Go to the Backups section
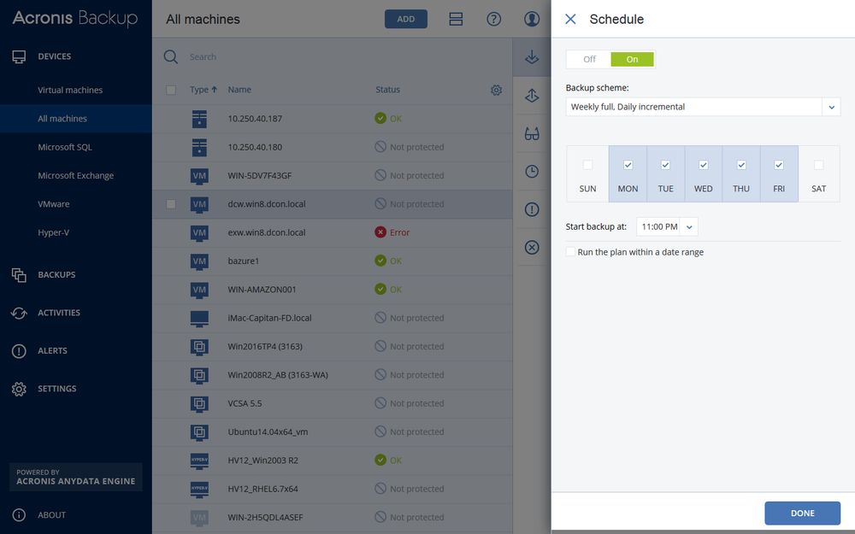Viewport: 855px width, 534px height. (56, 274)
